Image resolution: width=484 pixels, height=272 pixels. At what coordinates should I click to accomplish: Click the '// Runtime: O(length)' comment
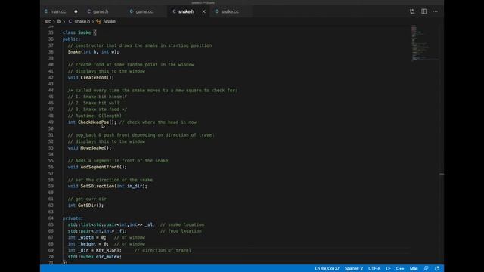click(x=95, y=116)
